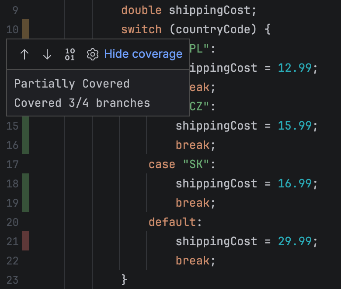This screenshot has width=341, height=289.
Task: Click yellow coverage marker at line 10
Action: click(25, 29)
